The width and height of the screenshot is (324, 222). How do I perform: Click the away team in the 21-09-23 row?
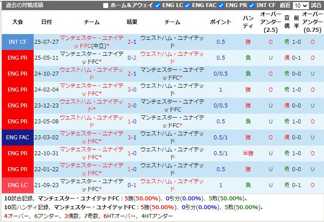(x=172, y=185)
